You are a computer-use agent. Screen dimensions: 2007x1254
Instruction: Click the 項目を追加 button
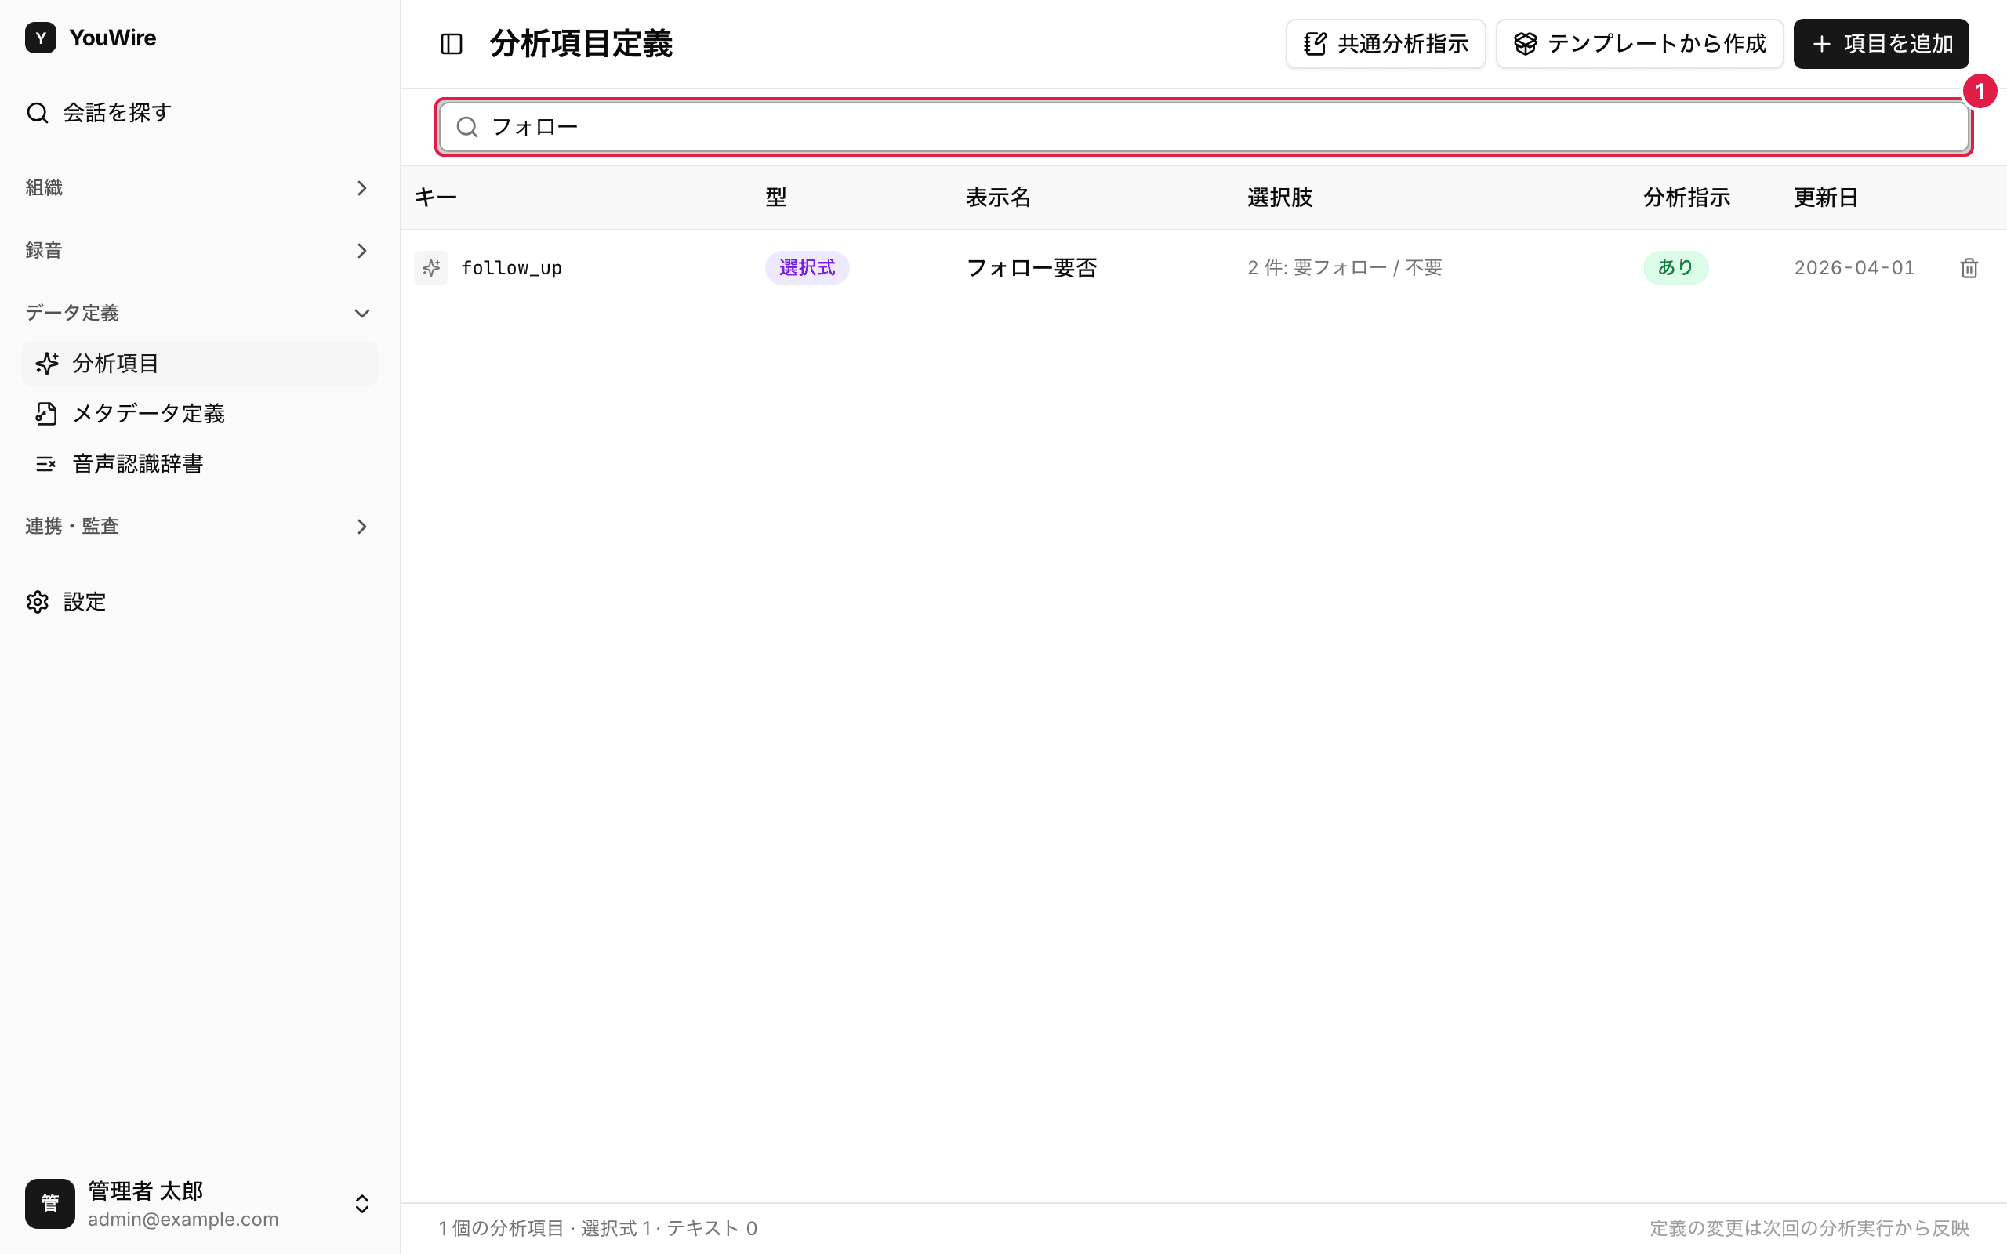[1881, 44]
